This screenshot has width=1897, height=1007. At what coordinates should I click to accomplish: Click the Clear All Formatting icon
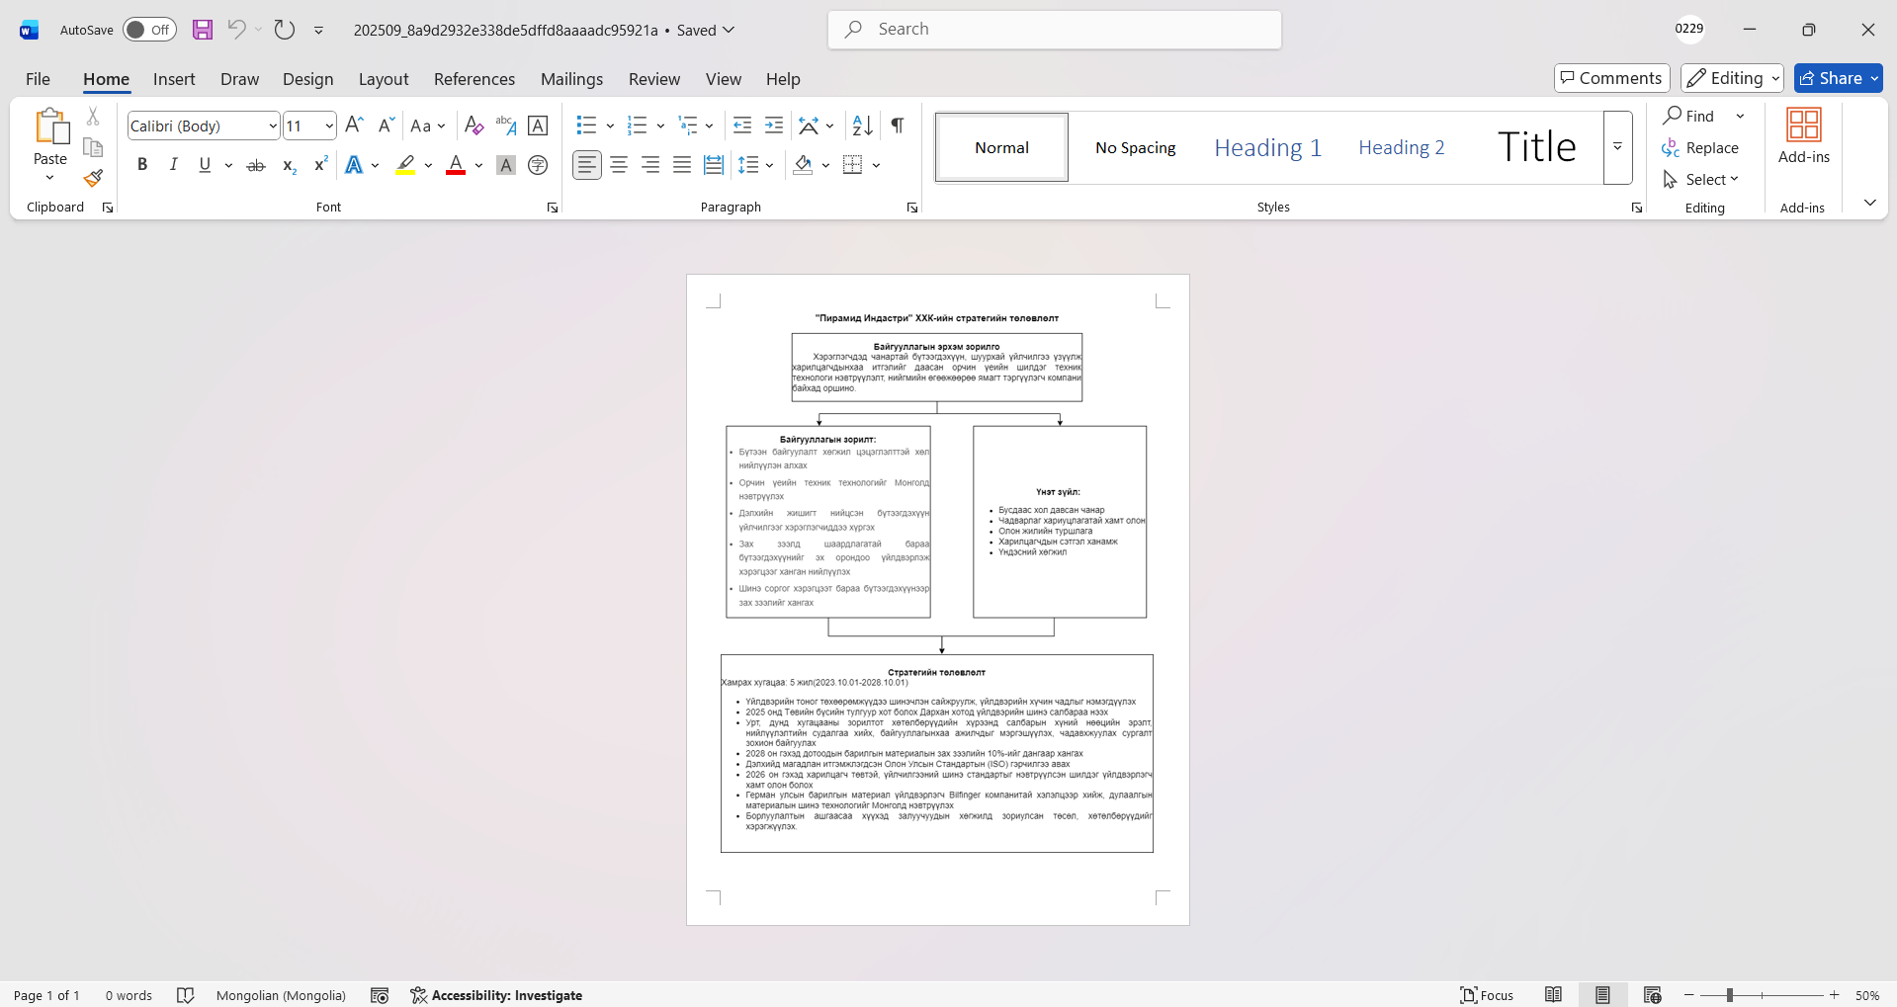coord(474,126)
